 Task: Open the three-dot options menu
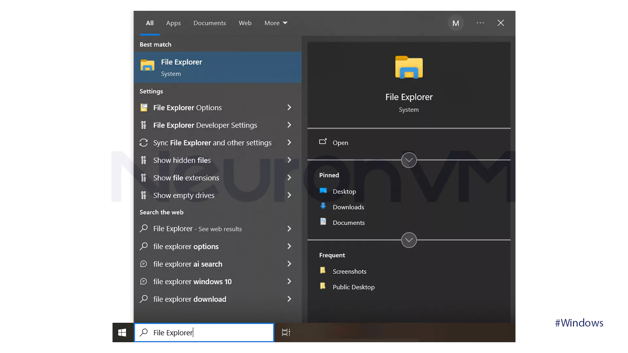(480, 23)
